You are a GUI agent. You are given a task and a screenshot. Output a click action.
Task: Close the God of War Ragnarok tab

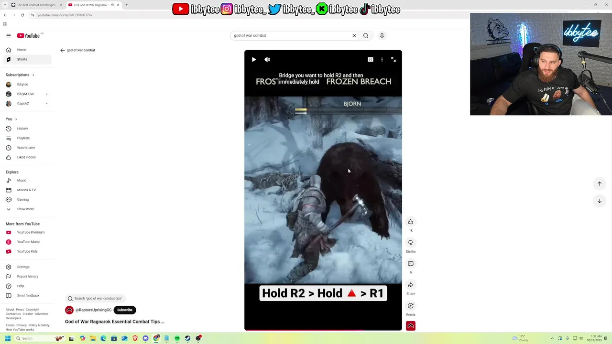[x=118, y=5]
